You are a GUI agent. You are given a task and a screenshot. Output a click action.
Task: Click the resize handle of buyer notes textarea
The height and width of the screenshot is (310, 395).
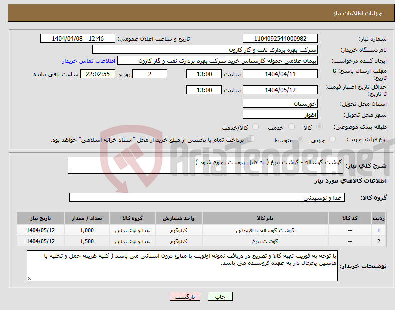point(29,279)
